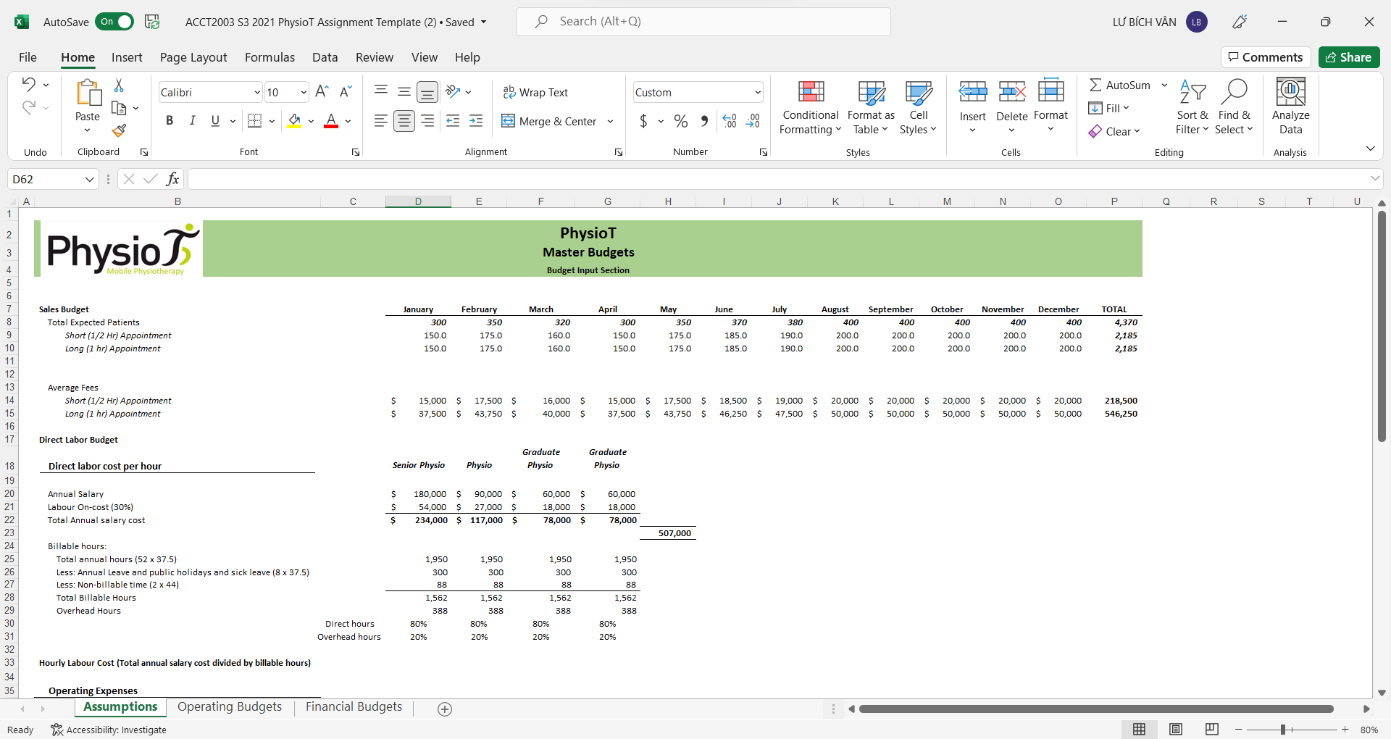Switch to Financial Budgets sheet tab
Viewport: 1391px width, 739px height.
pyautogui.click(x=354, y=707)
